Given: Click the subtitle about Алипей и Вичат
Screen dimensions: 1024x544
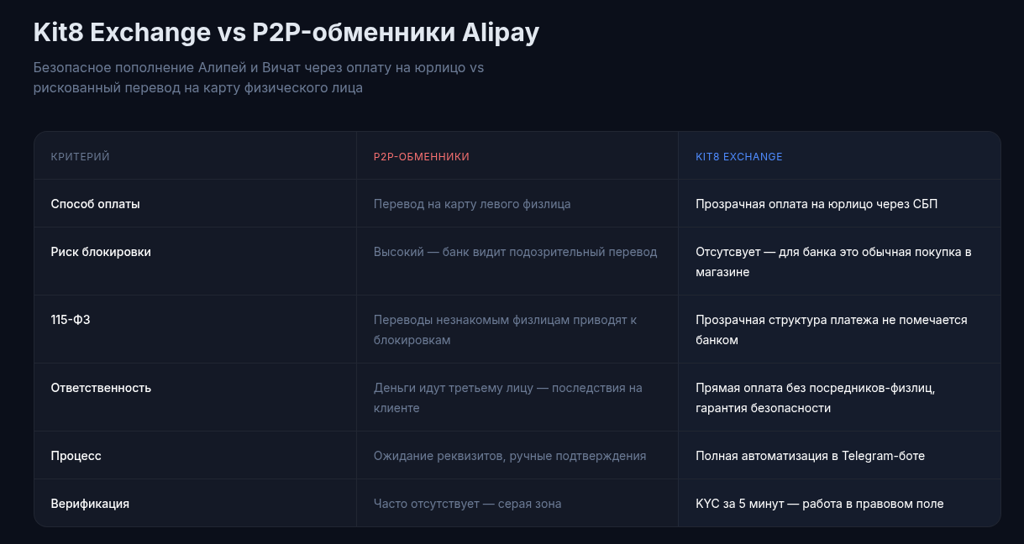Looking at the screenshot, I should point(259,77).
